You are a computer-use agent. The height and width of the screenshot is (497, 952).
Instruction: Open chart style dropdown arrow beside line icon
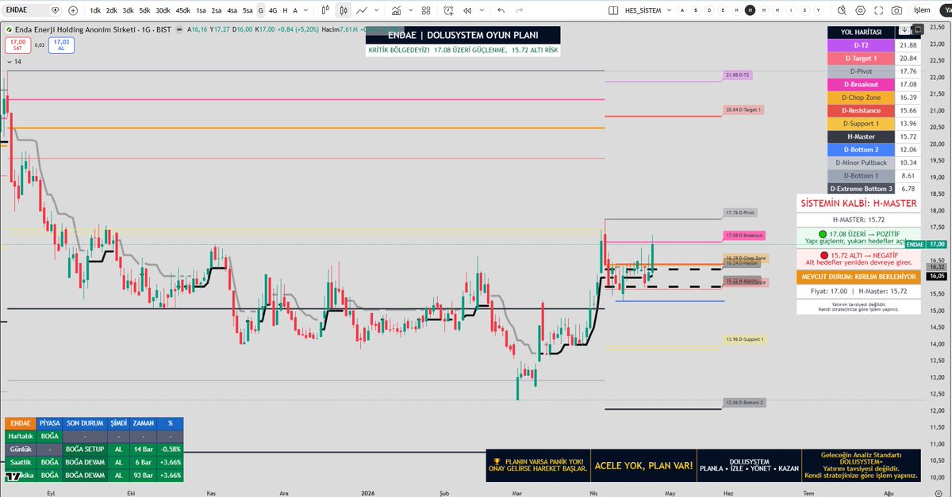point(376,11)
